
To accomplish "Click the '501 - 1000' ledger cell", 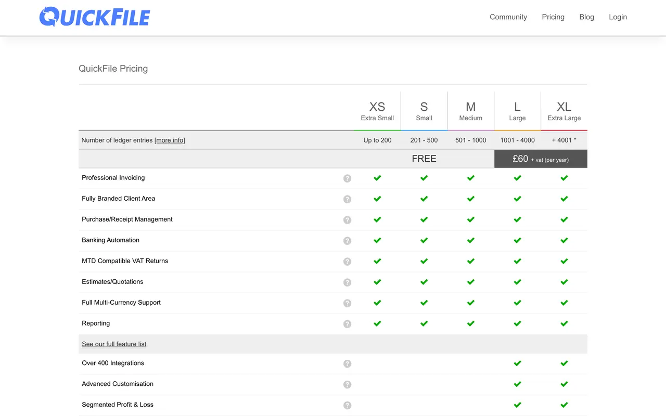I will point(471,140).
